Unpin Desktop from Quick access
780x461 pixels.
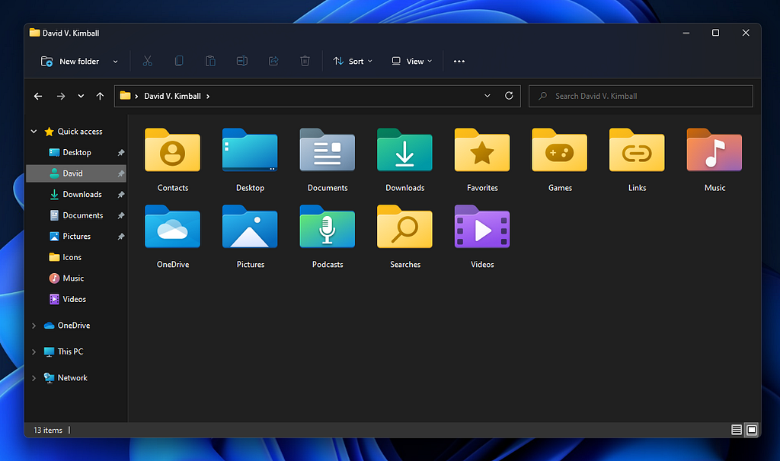coord(121,152)
